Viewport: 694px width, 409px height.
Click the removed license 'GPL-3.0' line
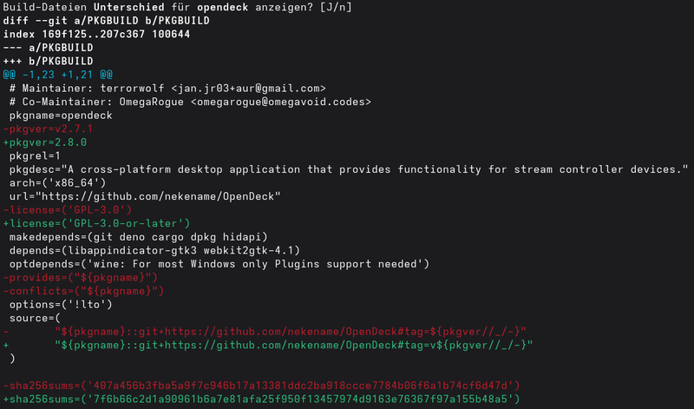(x=68, y=209)
